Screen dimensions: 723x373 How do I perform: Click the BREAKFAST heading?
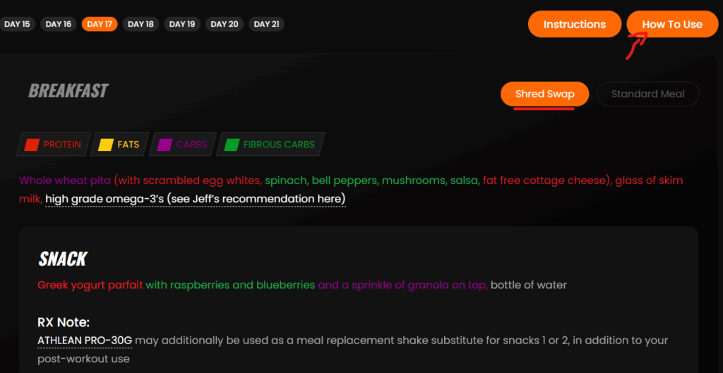(68, 91)
